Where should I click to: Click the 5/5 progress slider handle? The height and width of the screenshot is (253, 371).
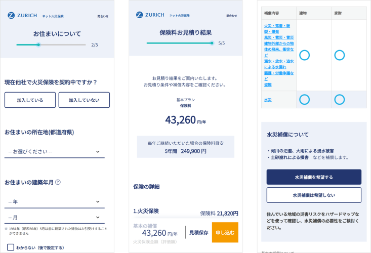tap(212, 43)
